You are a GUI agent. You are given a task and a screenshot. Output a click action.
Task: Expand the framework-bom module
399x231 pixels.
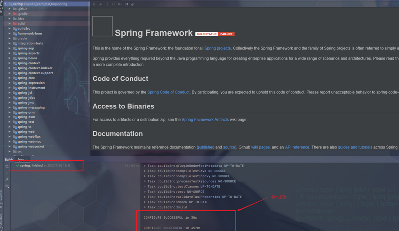tap(10, 33)
